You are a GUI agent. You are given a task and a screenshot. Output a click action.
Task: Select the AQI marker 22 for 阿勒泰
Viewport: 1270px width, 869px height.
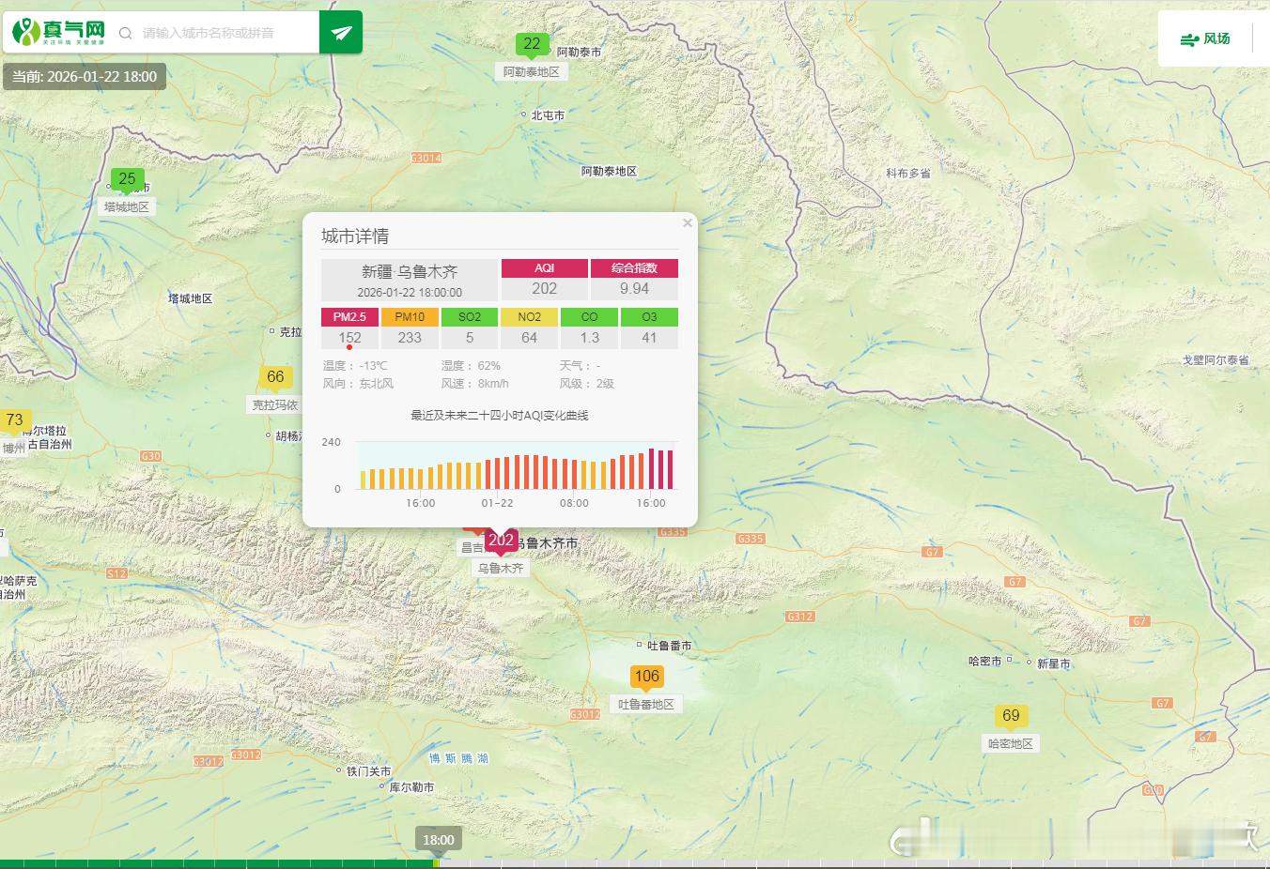(532, 44)
